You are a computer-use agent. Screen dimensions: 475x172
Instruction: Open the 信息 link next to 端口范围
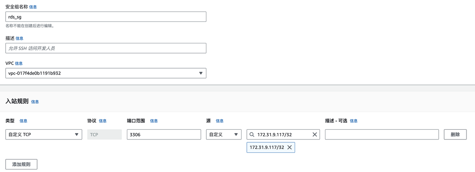(154, 121)
